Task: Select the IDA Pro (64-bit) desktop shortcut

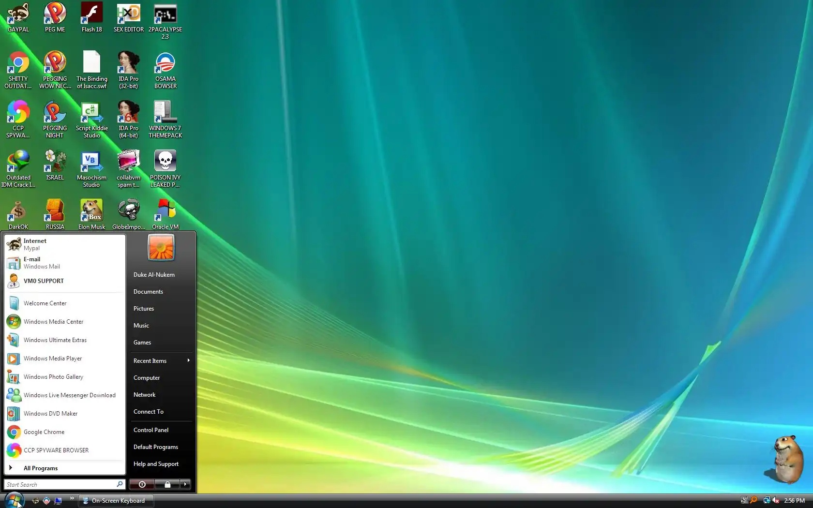Action: 128,120
